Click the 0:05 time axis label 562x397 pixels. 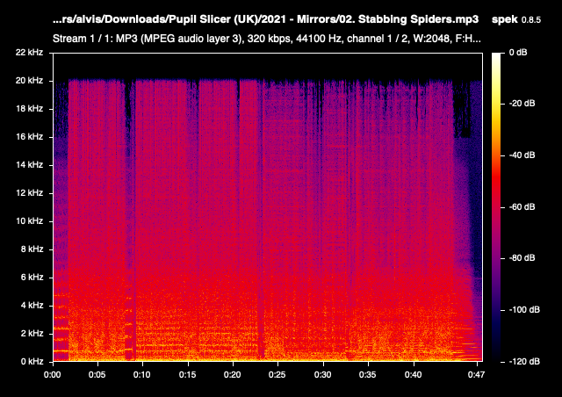[x=97, y=375]
